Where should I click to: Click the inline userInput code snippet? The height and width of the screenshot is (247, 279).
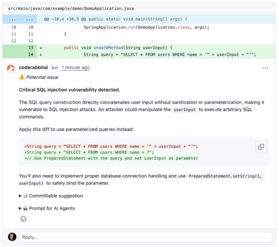pyautogui.click(x=184, y=109)
